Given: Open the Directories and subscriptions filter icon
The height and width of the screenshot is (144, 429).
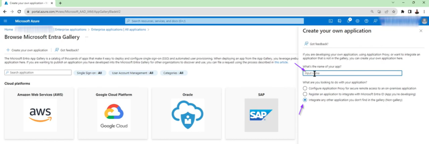Looking at the screenshot, I should (x=339, y=21).
